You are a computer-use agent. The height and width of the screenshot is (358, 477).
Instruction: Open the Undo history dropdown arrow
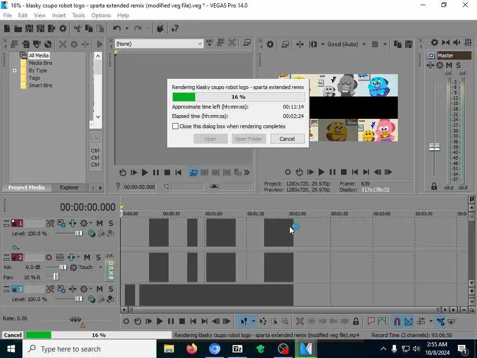[127, 28]
